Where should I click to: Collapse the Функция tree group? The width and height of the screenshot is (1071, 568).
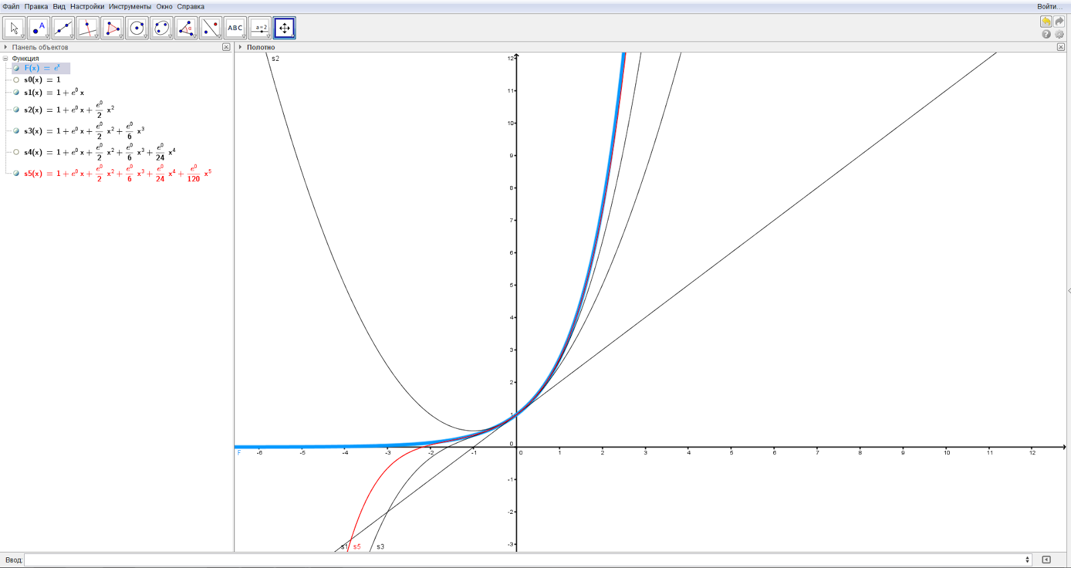(x=5, y=58)
